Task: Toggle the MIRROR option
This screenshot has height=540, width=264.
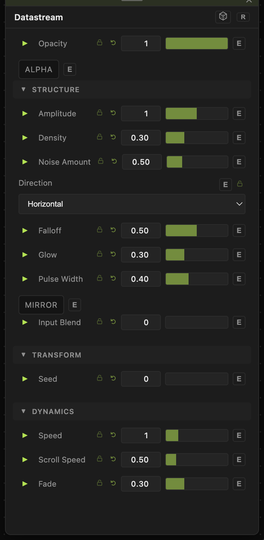Action: pos(41,305)
